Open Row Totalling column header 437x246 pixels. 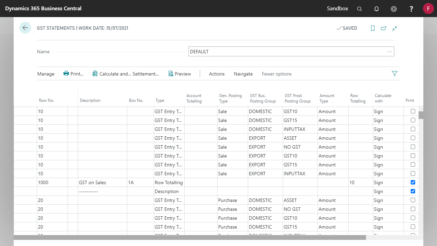click(x=358, y=98)
